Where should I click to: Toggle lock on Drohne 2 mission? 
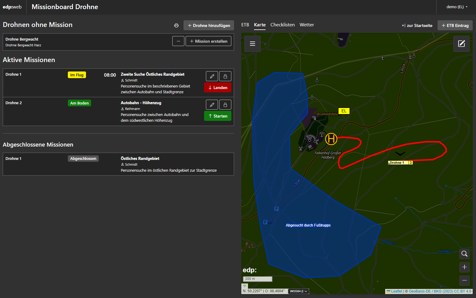225,105
